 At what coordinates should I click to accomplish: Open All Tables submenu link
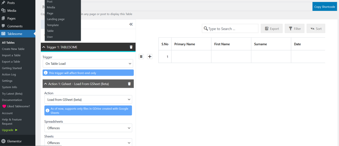point(8,42)
